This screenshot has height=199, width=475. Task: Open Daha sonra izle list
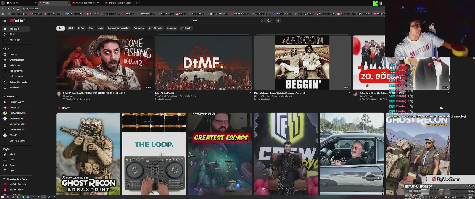point(15,77)
